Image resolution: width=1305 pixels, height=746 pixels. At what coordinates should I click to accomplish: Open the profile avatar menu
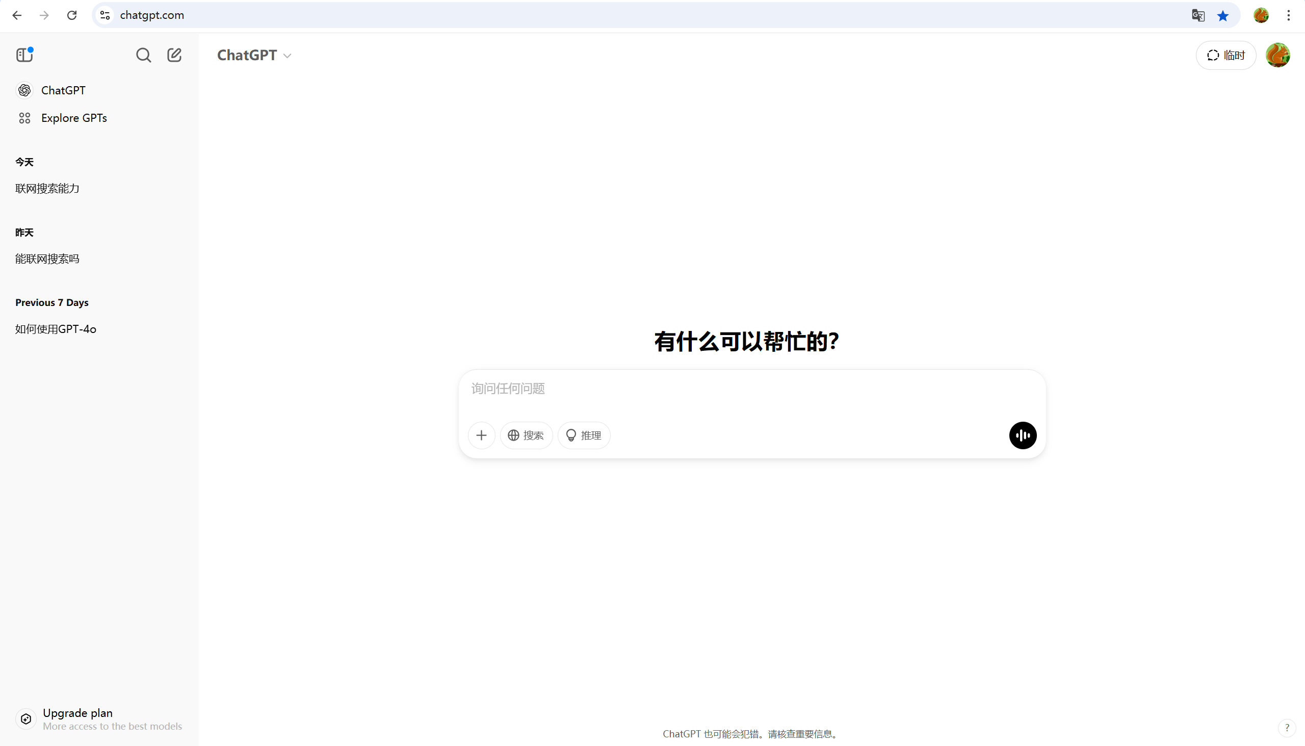1277,56
